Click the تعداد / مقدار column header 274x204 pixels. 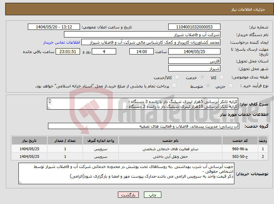65,141
